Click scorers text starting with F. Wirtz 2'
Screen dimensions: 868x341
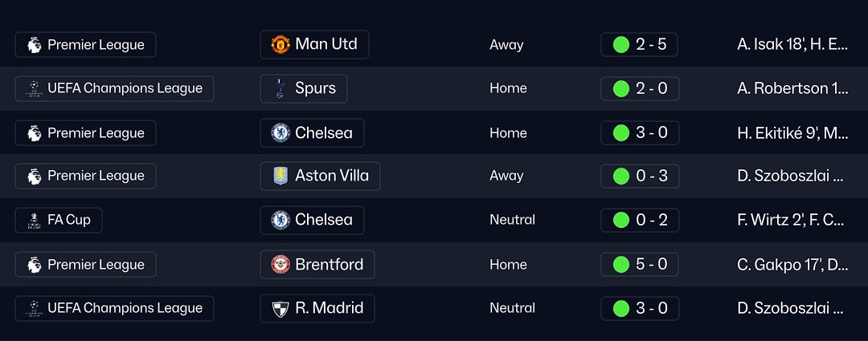coord(792,220)
